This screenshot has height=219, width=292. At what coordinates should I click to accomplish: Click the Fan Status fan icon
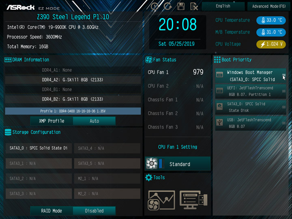pos(148,60)
